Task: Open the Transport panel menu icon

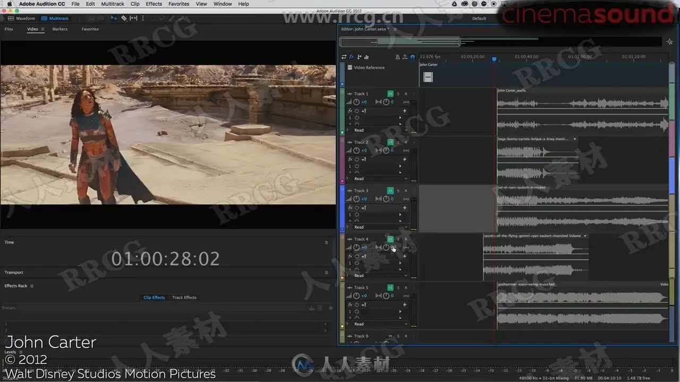Action: tap(326, 273)
